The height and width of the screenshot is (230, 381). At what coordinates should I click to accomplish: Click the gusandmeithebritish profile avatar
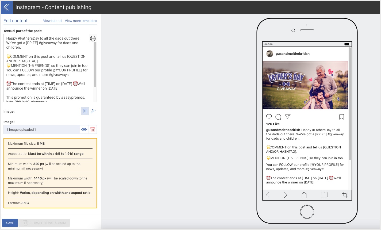270,54
